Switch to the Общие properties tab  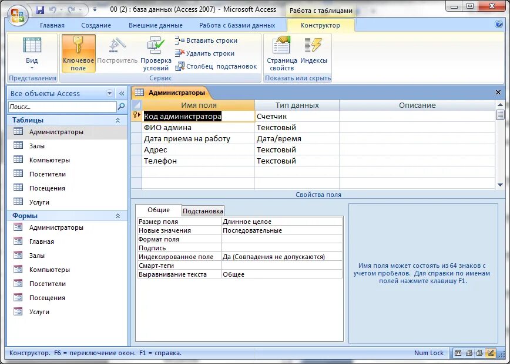click(159, 210)
